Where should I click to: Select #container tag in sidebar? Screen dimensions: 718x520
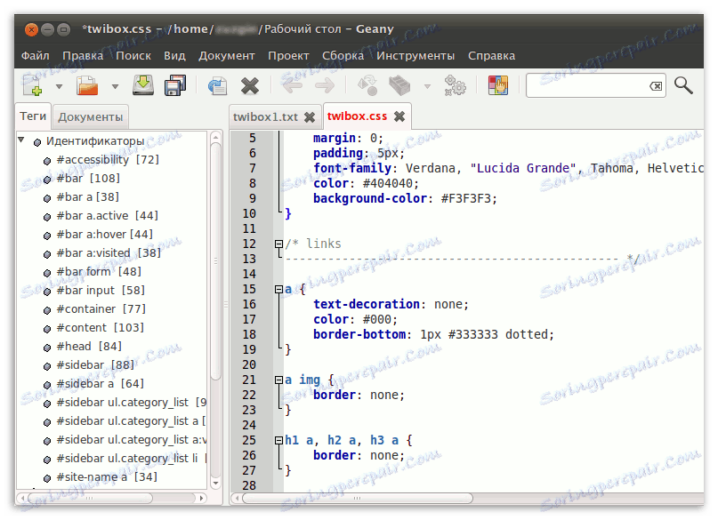coord(85,308)
